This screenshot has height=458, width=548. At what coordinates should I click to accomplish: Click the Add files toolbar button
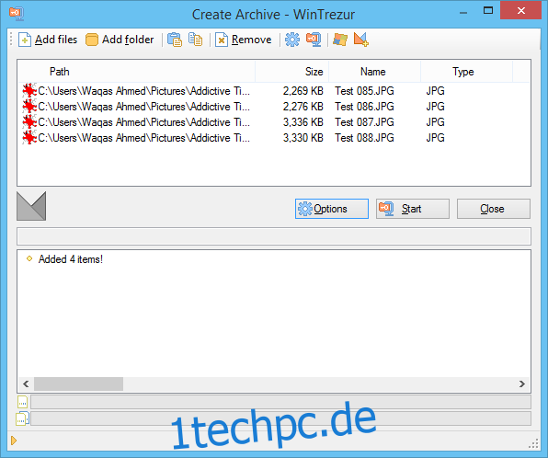[48, 40]
